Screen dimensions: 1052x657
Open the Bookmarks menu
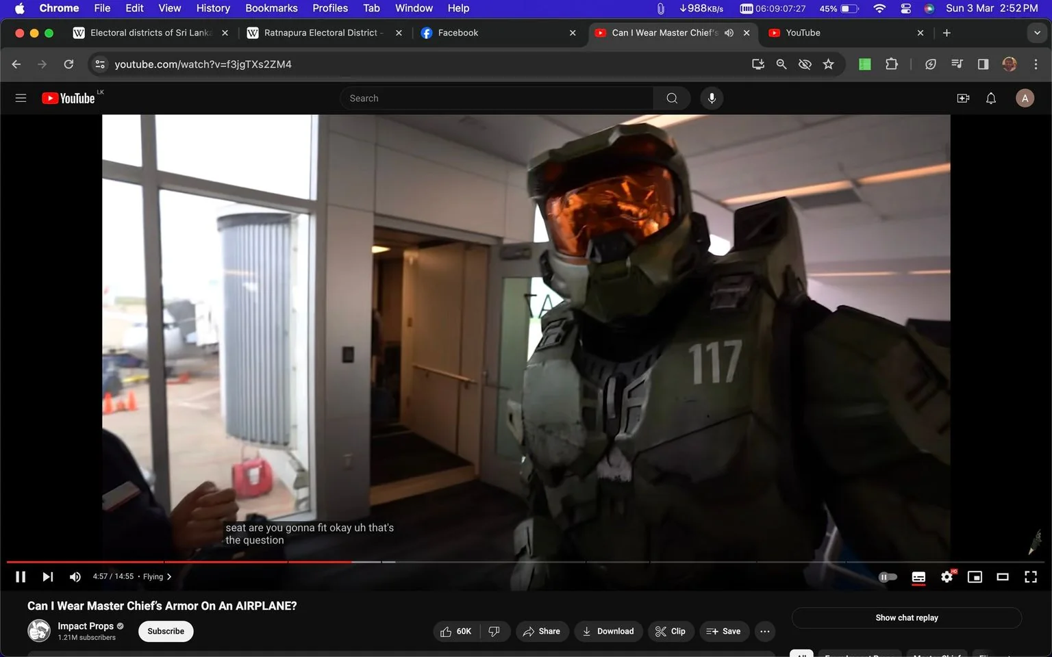point(271,8)
